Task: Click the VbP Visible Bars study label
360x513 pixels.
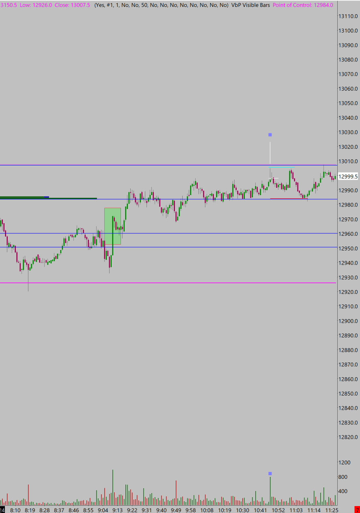Action: pyautogui.click(x=250, y=5)
